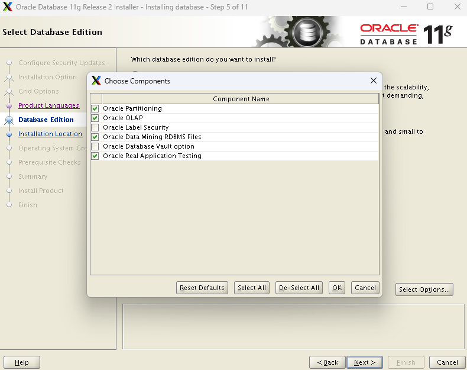Close the installer window

coord(458,7)
